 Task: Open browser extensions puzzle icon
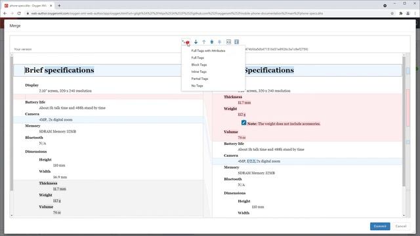pyautogui.click(x=401, y=13)
